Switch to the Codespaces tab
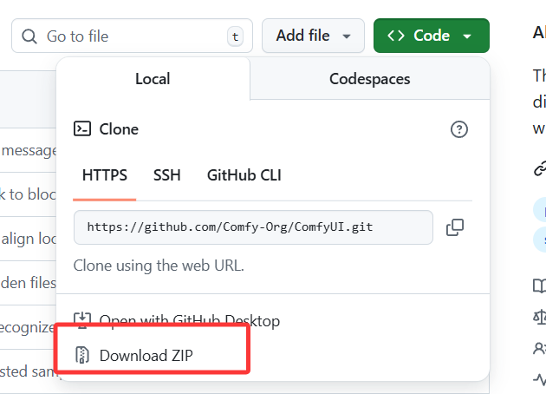Viewport: 546px width, 394px height. (x=369, y=79)
